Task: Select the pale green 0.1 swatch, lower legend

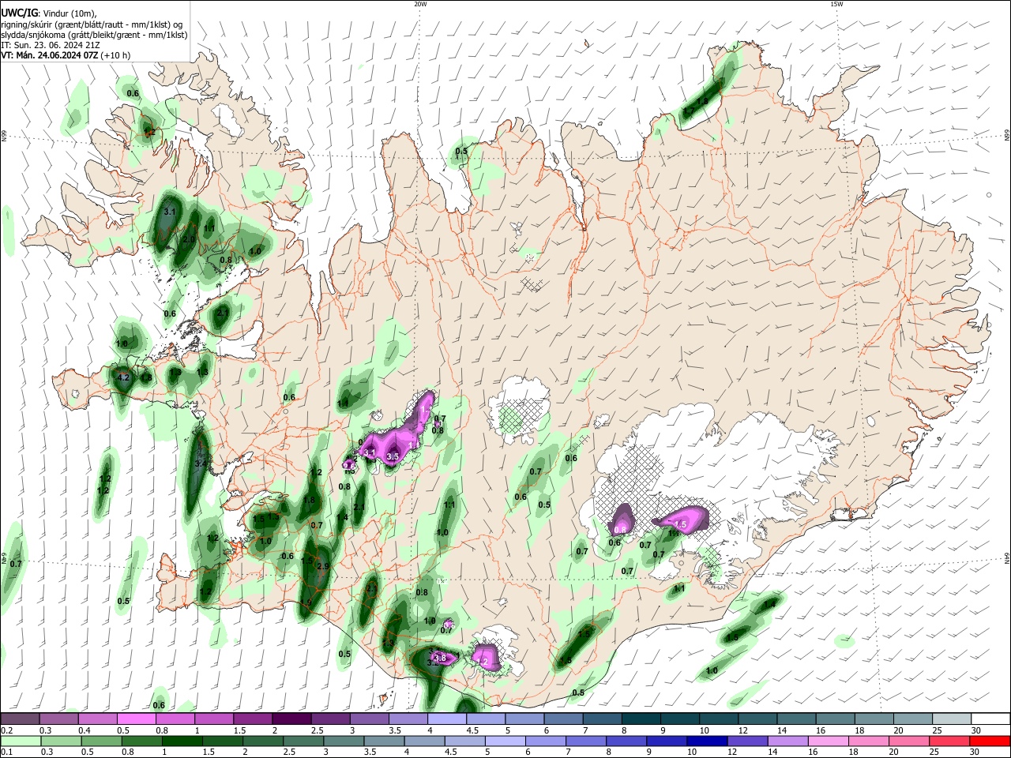Action: coord(20,741)
